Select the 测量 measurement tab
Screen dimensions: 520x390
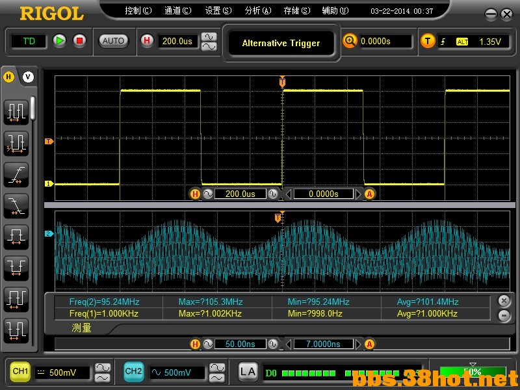click(x=81, y=328)
